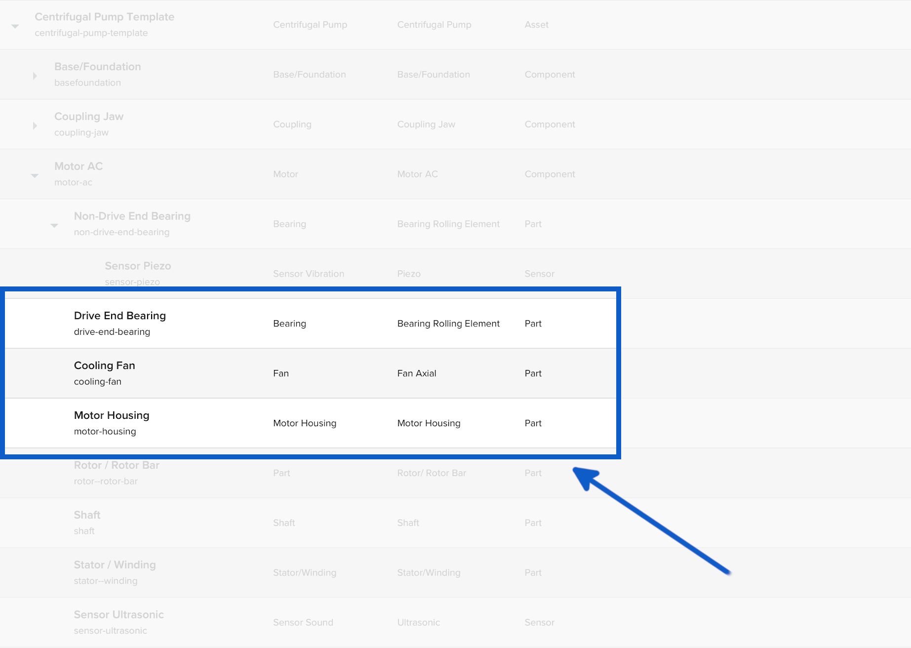
Task: Click the Fan Axial cell
Action: coord(416,373)
